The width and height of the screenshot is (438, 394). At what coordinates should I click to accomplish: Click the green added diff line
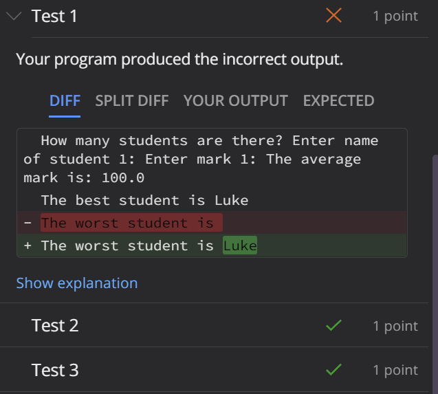click(212, 245)
